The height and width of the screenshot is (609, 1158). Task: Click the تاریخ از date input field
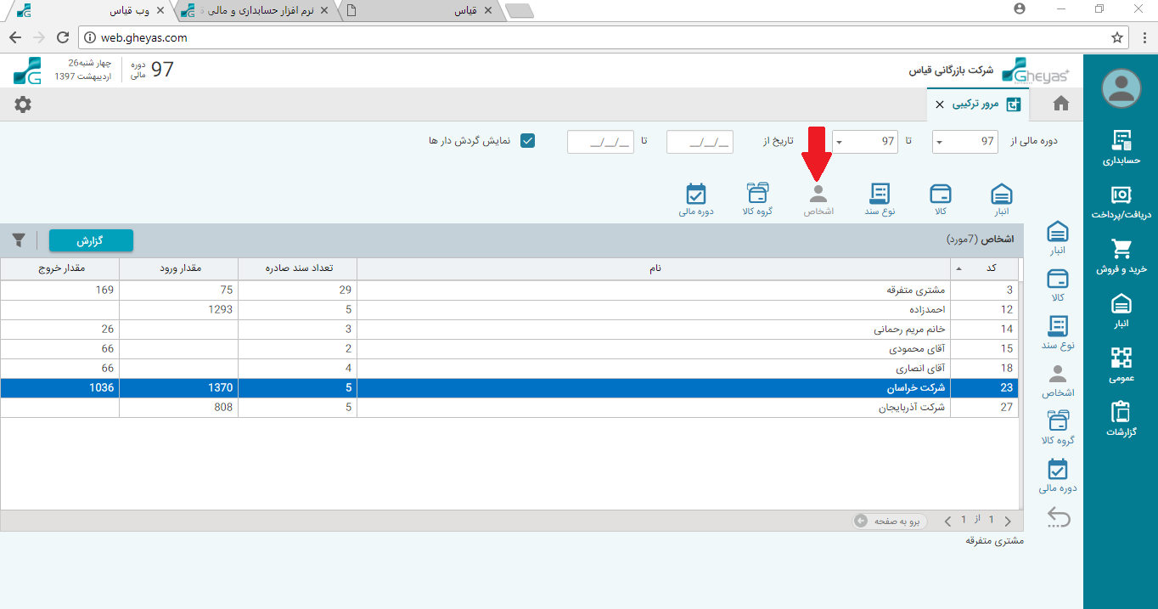[x=700, y=142]
